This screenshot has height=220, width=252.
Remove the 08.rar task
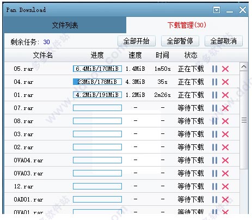pyautogui.click(x=225, y=121)
